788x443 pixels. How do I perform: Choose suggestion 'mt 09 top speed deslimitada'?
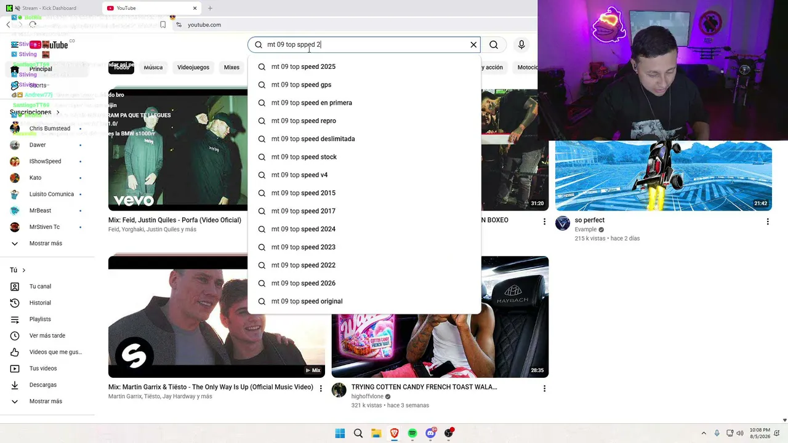pos(364,139)
